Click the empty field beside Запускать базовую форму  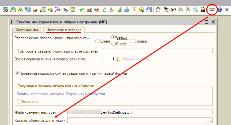click(x=158, y=51)
